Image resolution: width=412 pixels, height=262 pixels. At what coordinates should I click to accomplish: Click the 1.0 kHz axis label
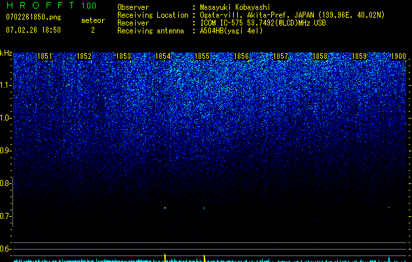point(5,118)
